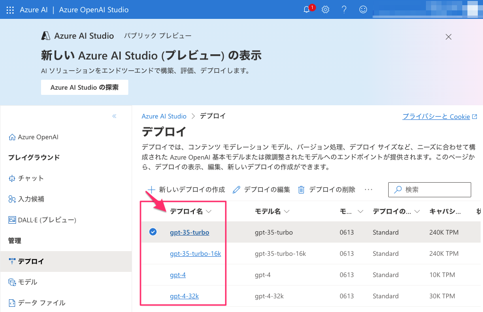Go to Azure OpenAI home in sidebar
The width and height of the screenshot is (483, 312).
66,137
